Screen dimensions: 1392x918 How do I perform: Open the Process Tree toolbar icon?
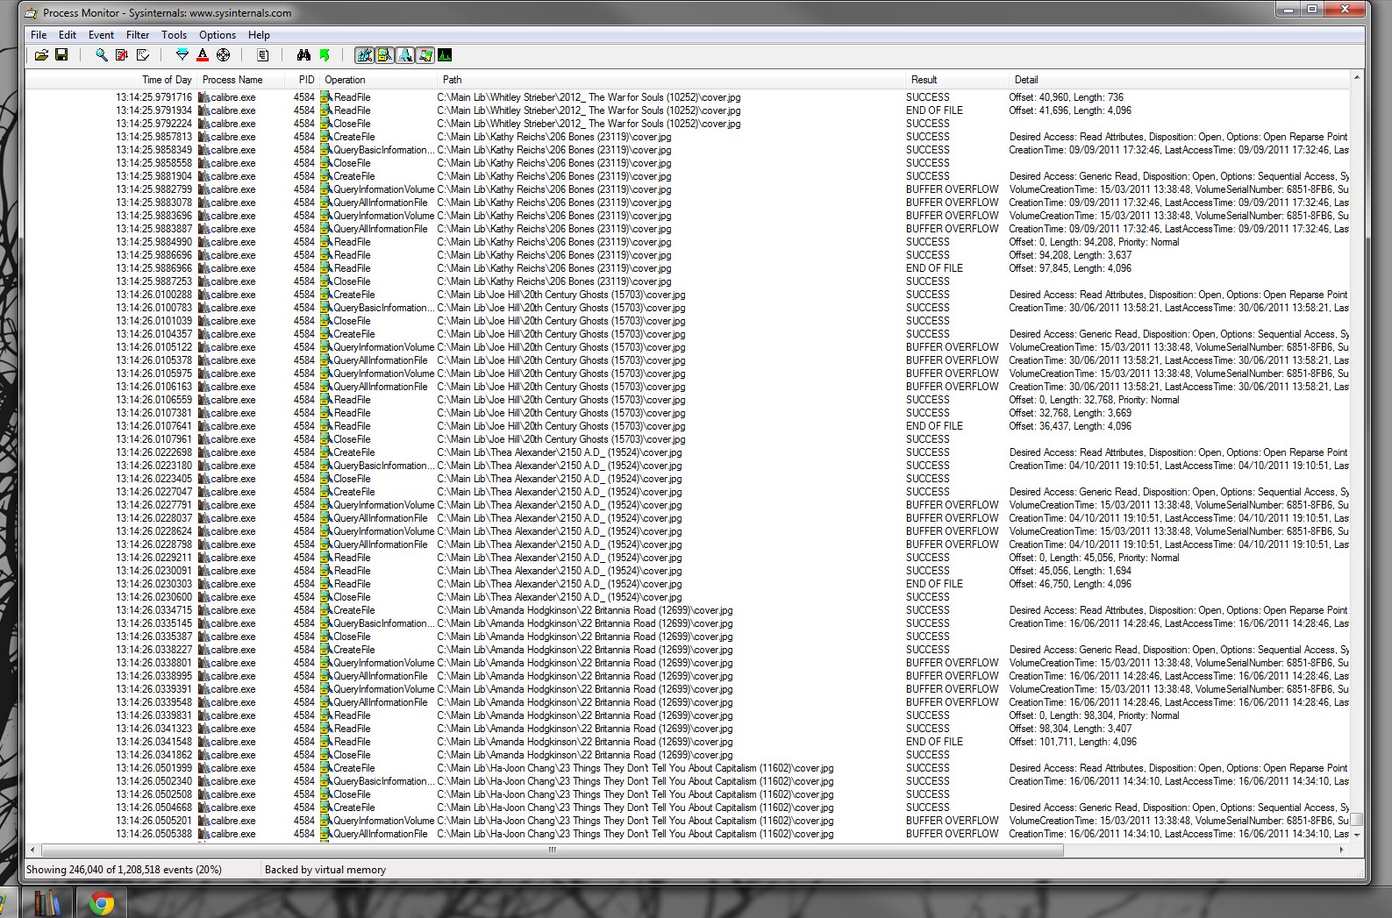[x=263, y=55]
